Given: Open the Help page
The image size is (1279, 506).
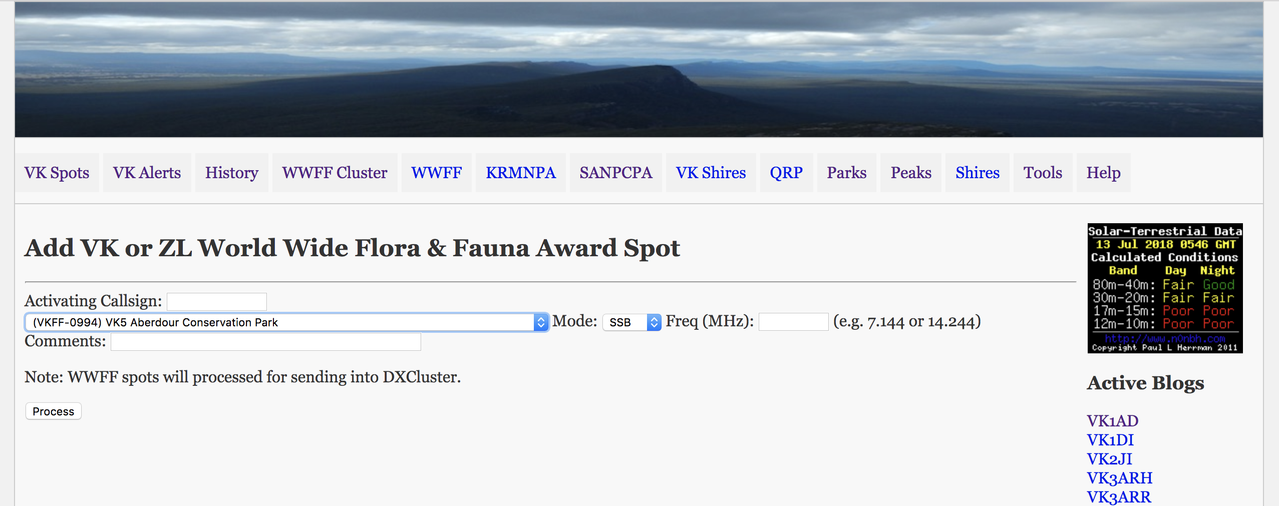Looking at the screenshot, I should (x=1103, y=173).
